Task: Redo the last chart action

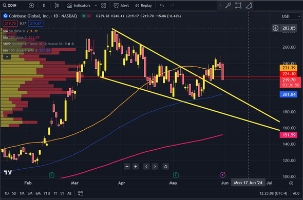Action: coord(172,6)
